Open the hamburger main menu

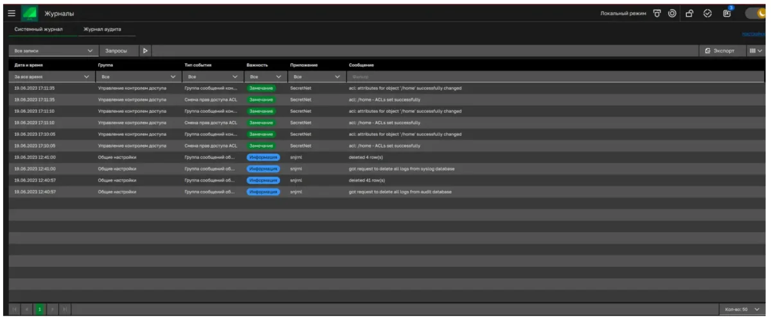(x=12, y=13)
